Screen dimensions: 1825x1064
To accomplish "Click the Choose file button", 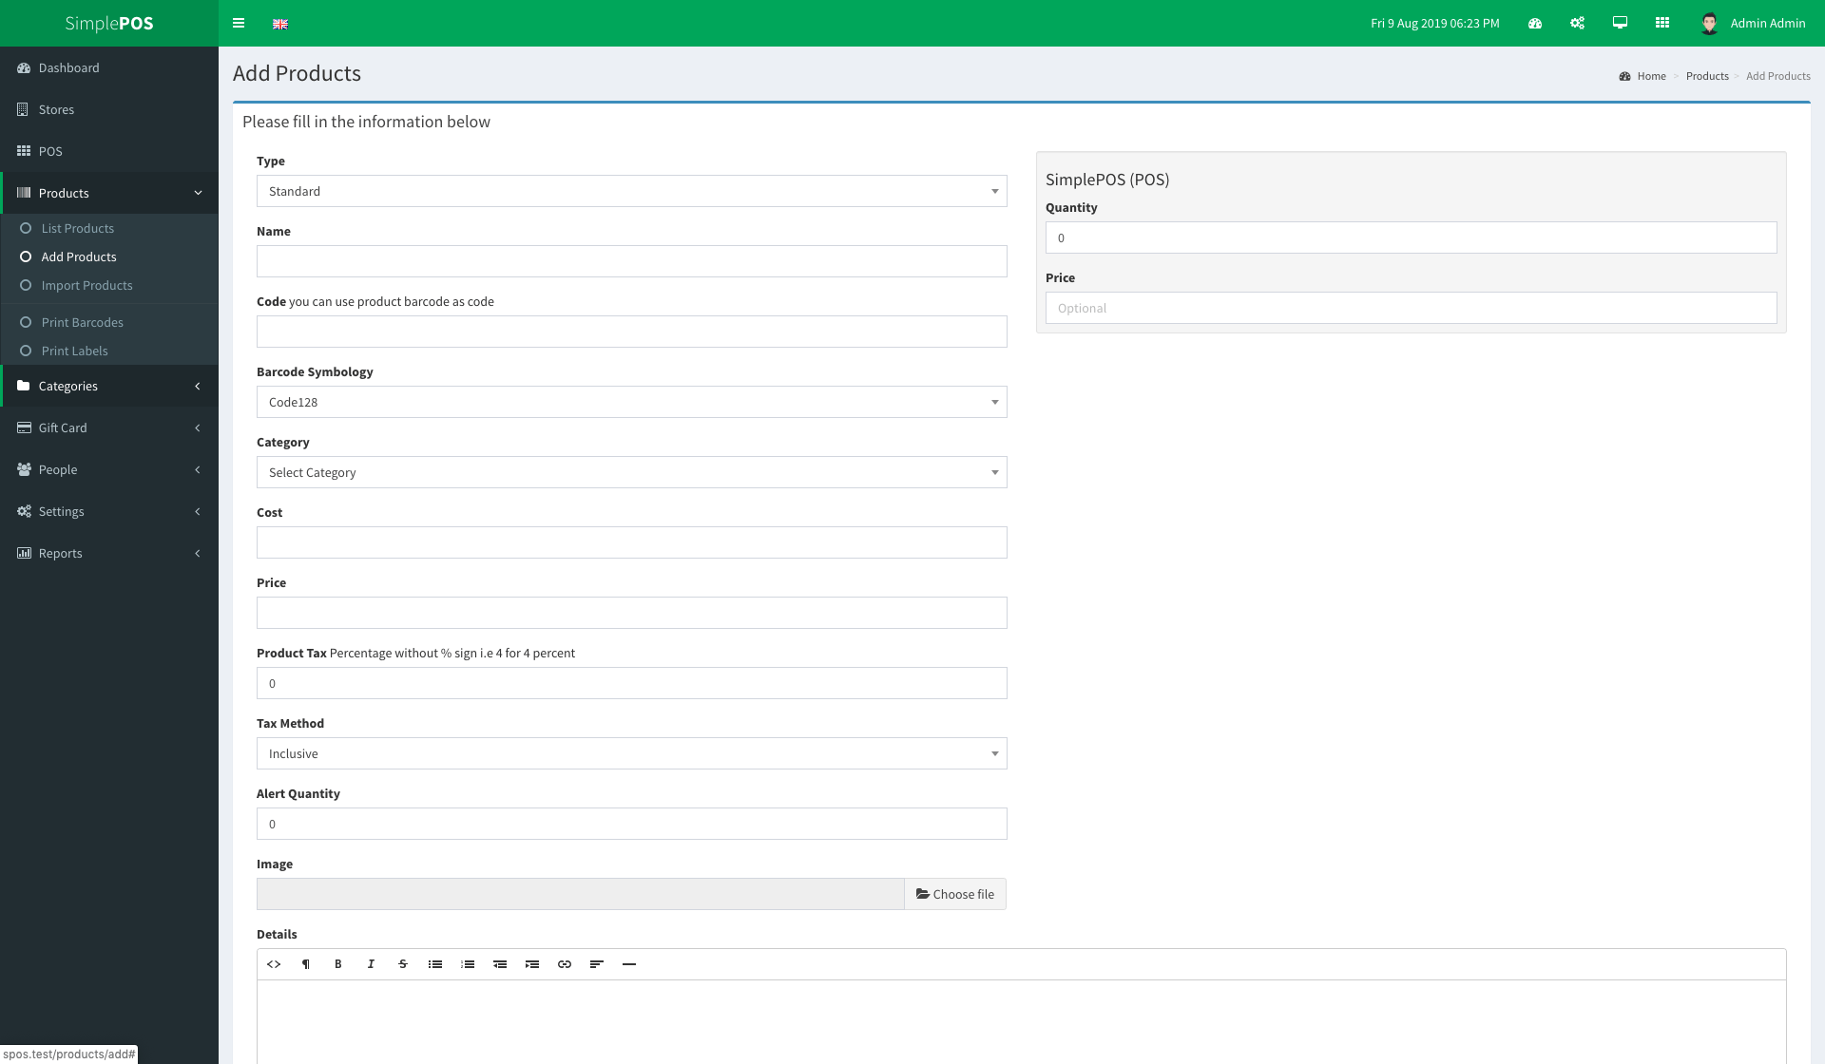I will [955, 894].
